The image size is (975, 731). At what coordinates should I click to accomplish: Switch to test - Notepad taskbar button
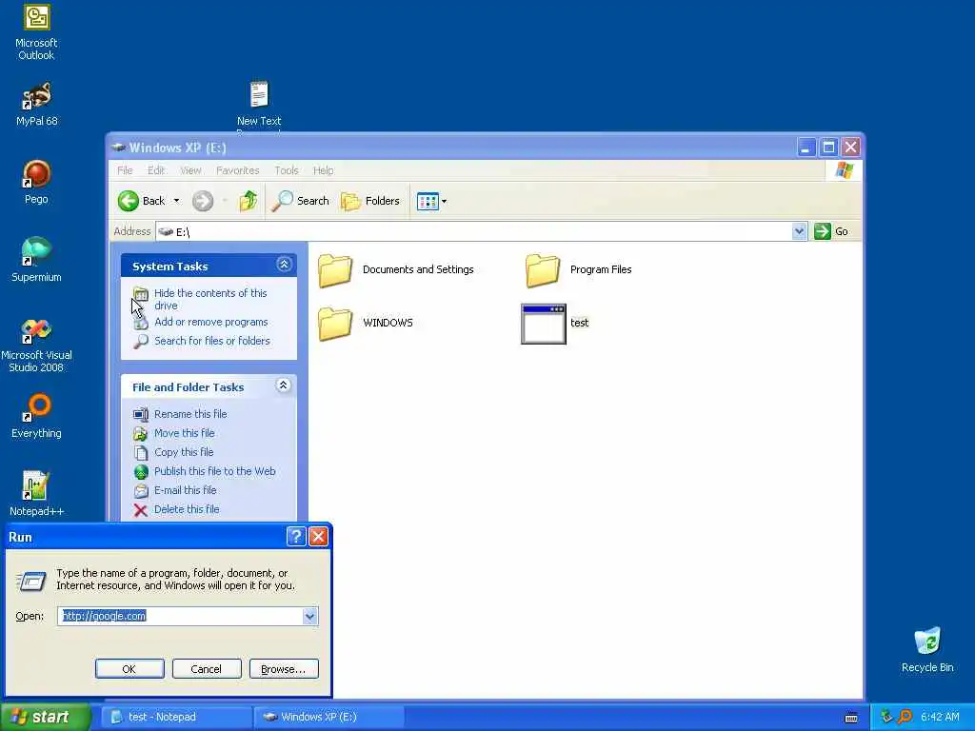coord(176,717)
